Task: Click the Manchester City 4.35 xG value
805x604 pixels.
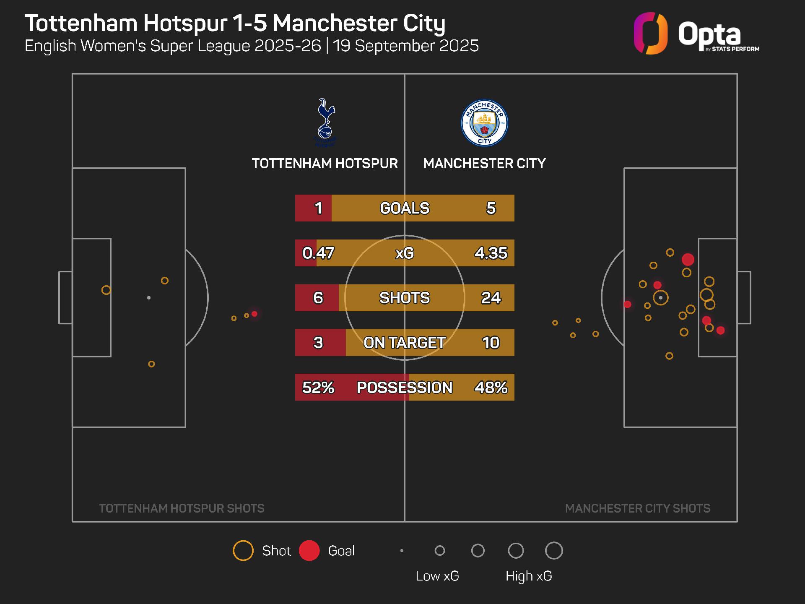Action: click(x=491, y=253)
